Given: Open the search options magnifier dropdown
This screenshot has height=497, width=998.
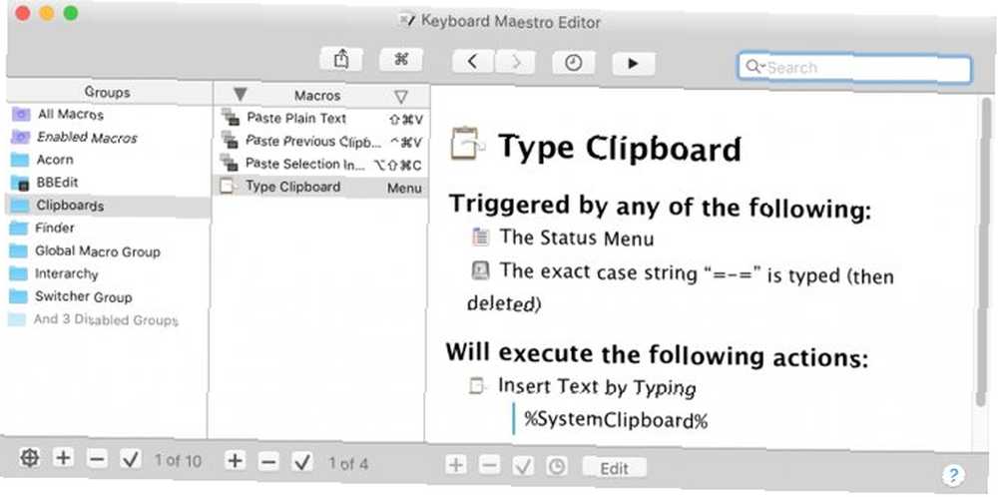Looking at the screenshot, I should (754, 67).
